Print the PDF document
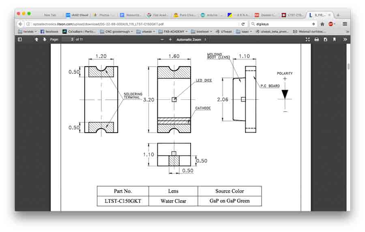365x232 pixels. pos(317,39)
